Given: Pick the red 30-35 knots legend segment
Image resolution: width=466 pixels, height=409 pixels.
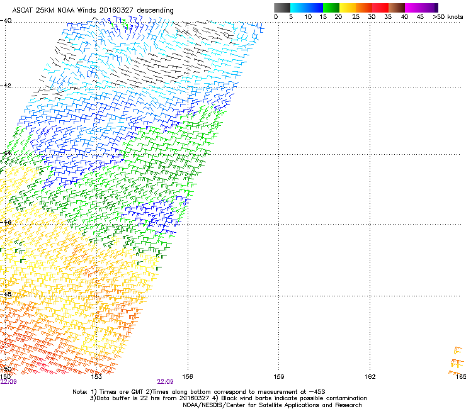Looking at the screenshot, I should coord(380,8).
